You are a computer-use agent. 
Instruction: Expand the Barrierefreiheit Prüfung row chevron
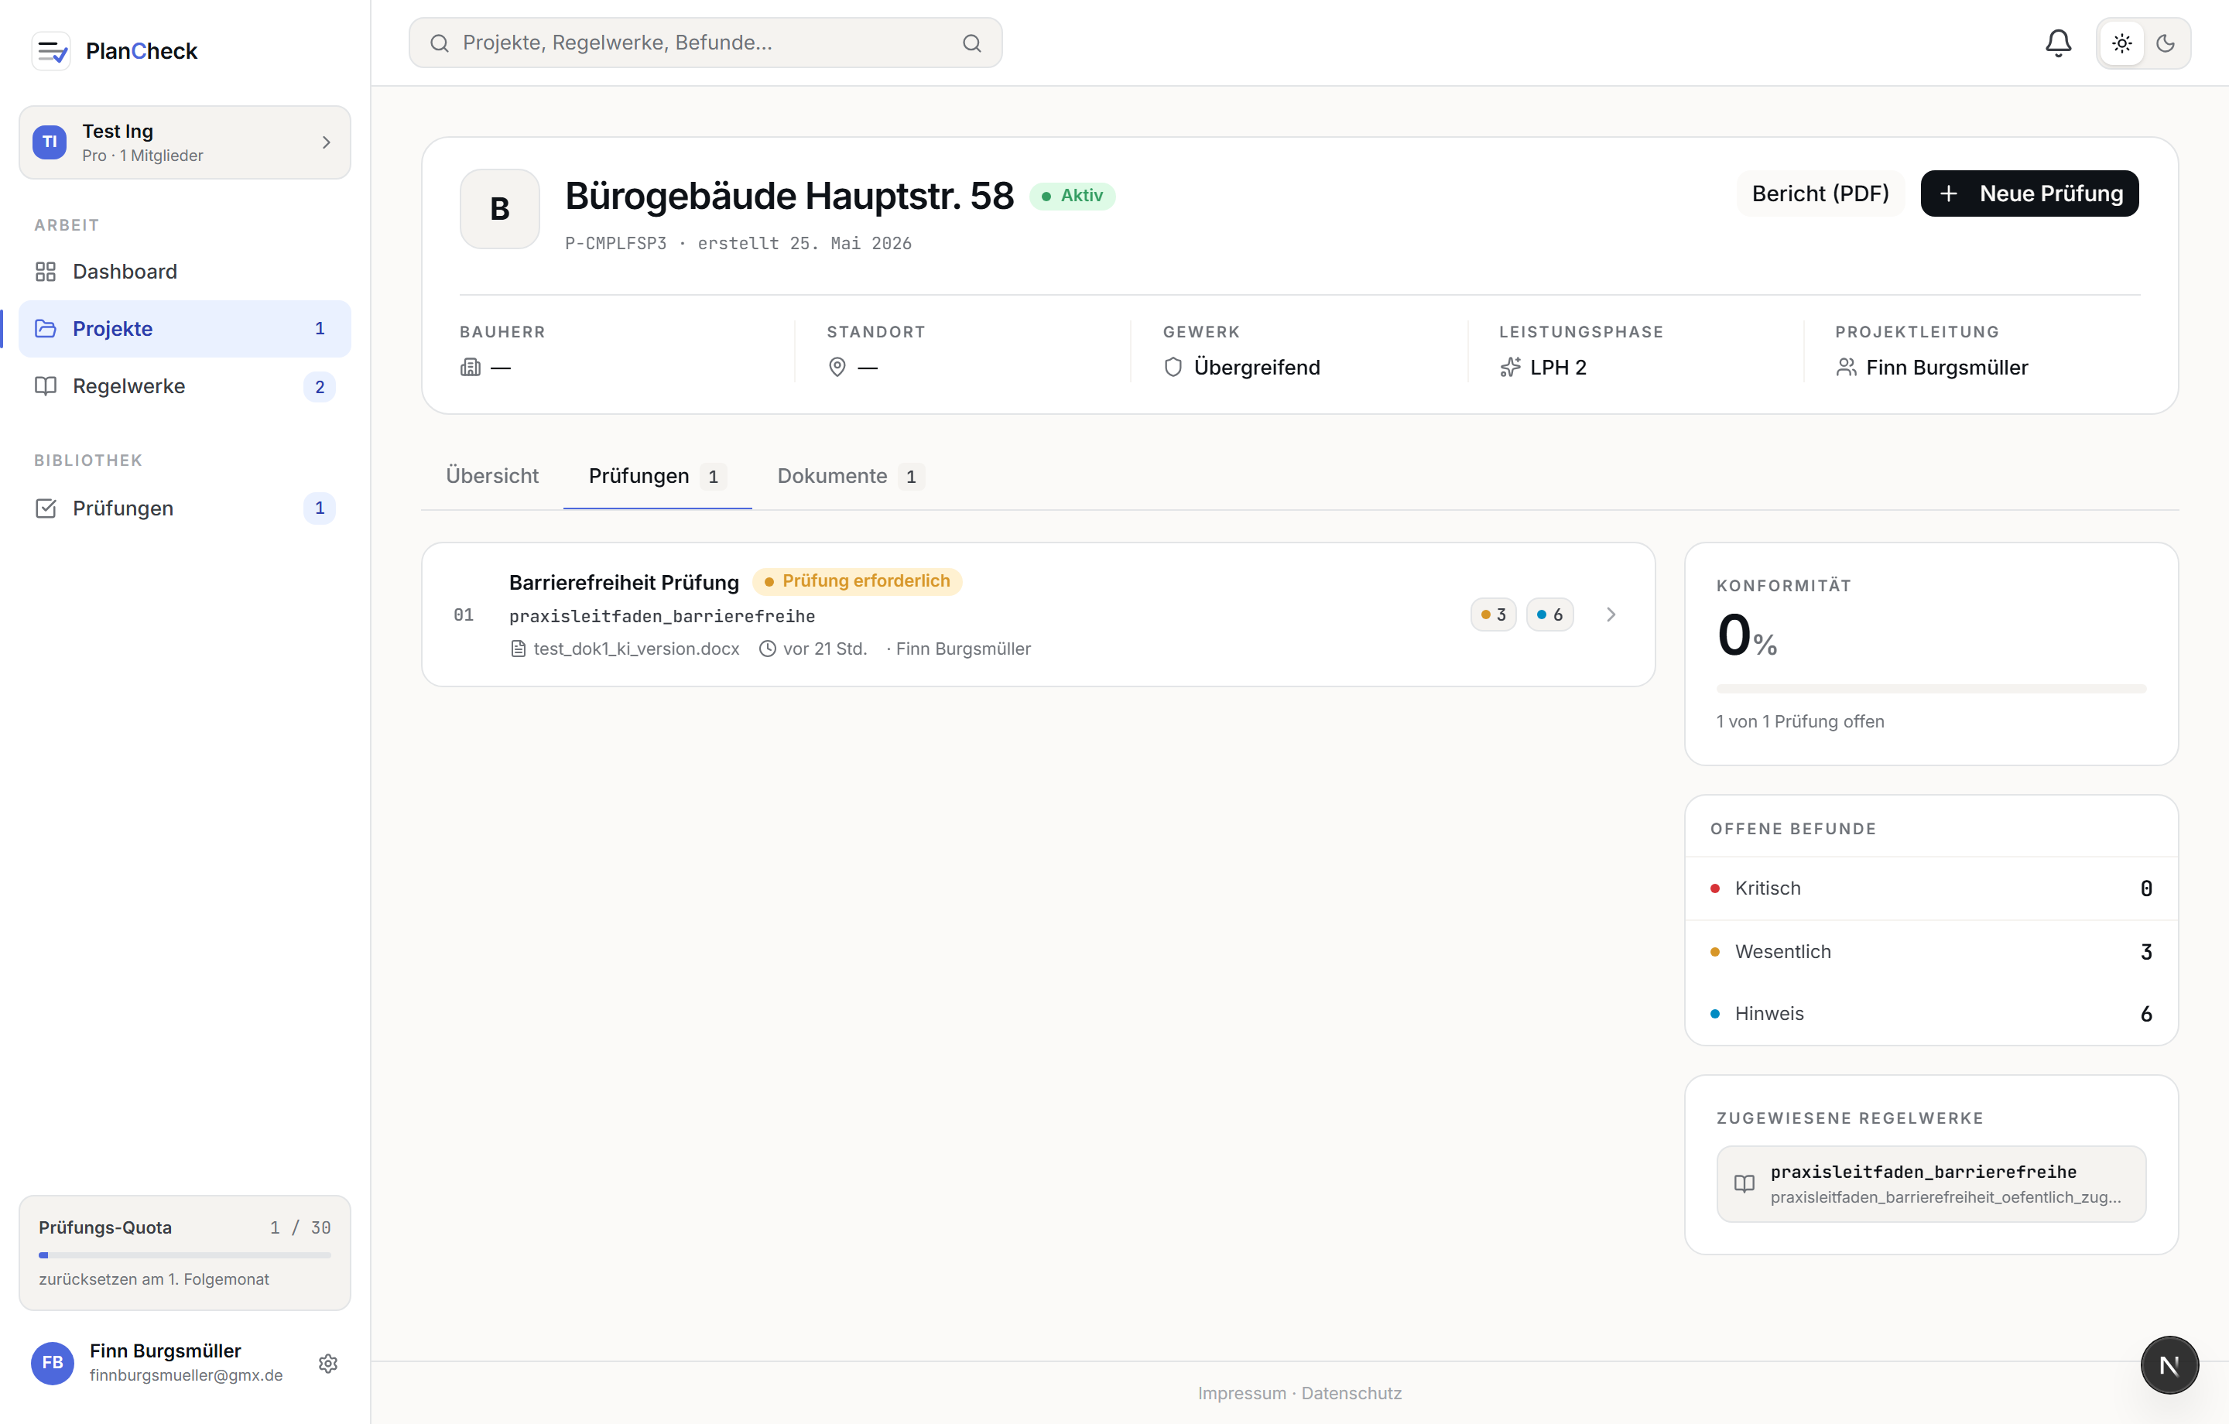pos(1611,614)
